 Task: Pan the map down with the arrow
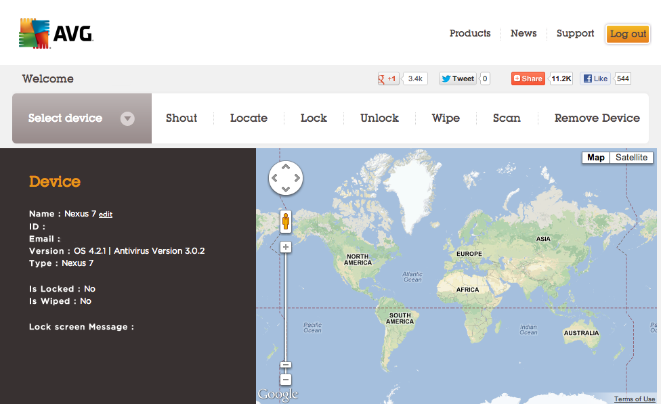pyautogui.click(x=286, y=189)
